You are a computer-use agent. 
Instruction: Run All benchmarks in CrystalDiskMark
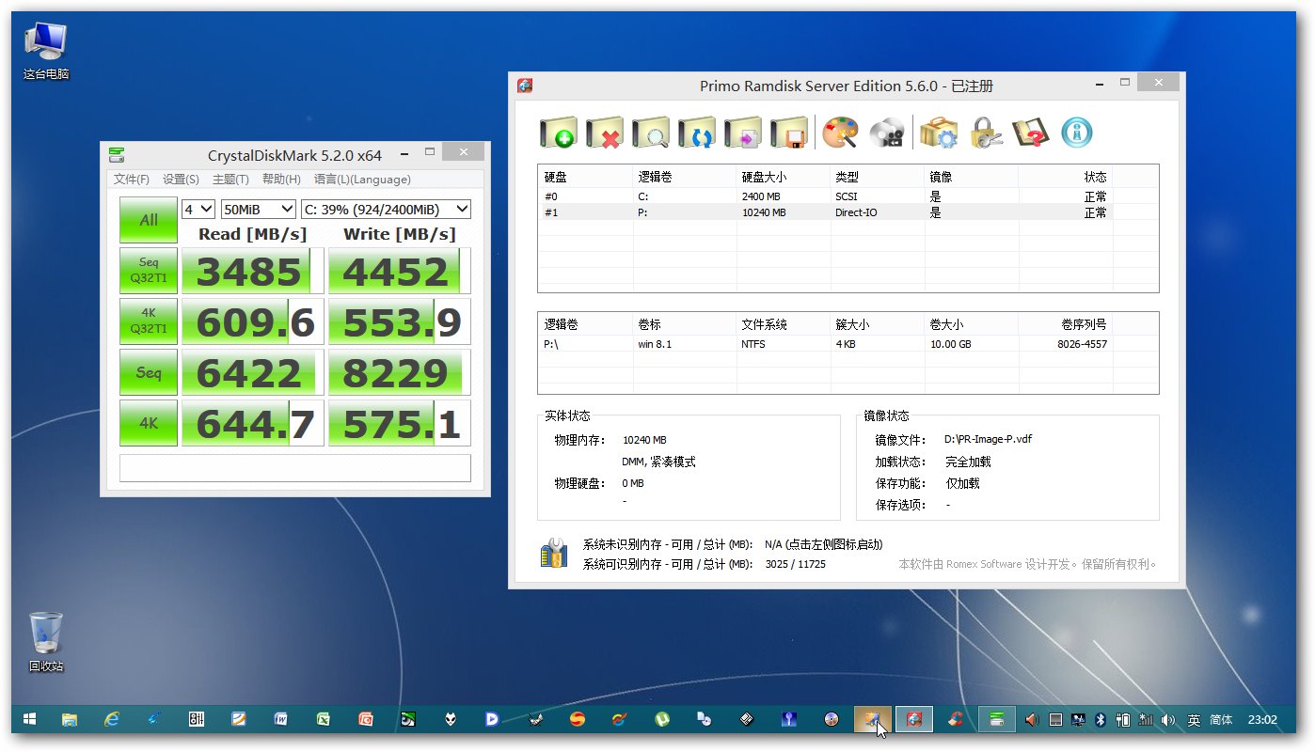coord(148,220)
